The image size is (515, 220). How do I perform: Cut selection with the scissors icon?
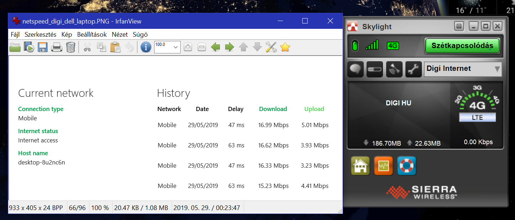click(87, 47)
